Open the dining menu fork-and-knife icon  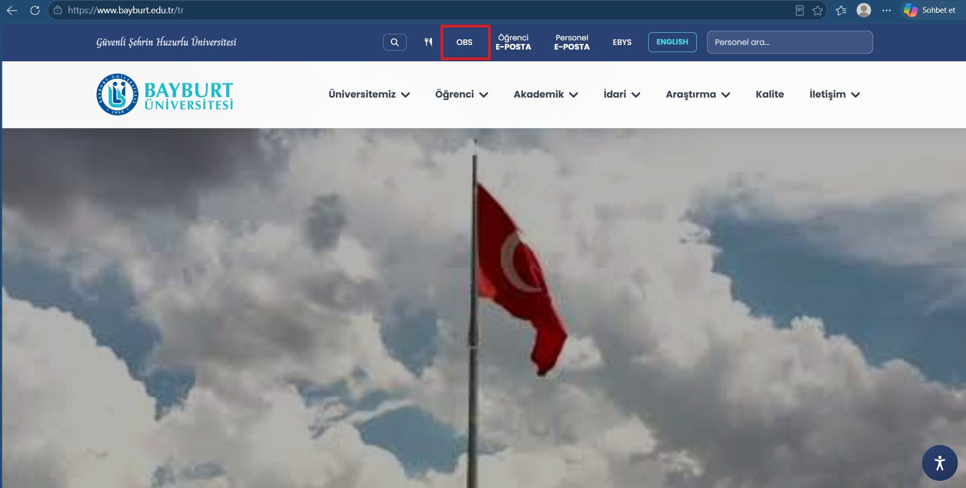point(429,42)
